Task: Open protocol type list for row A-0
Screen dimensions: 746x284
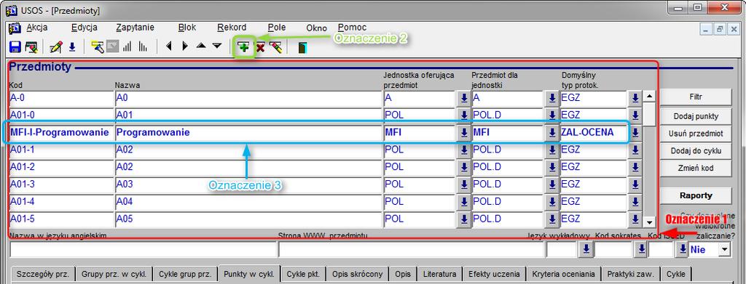Action: pos(635,98)
